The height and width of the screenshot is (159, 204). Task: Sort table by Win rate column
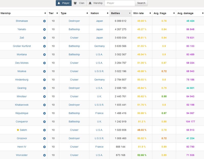pyautogui.click(x=142, y=13)
